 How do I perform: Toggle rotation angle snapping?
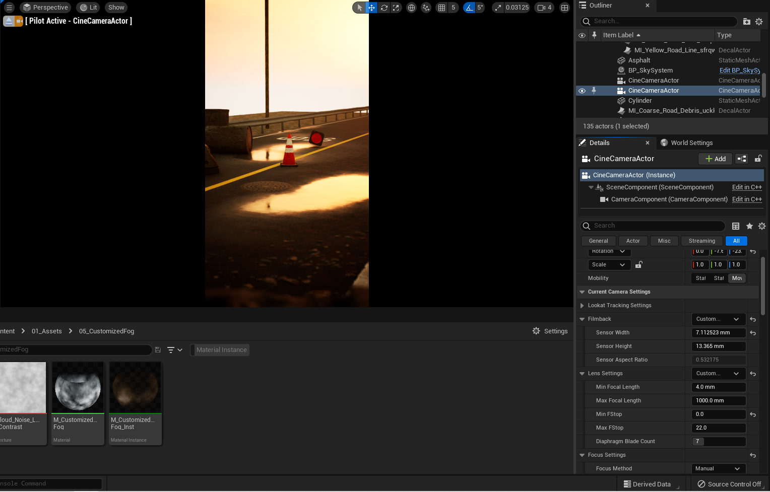(x=469, y=8)
